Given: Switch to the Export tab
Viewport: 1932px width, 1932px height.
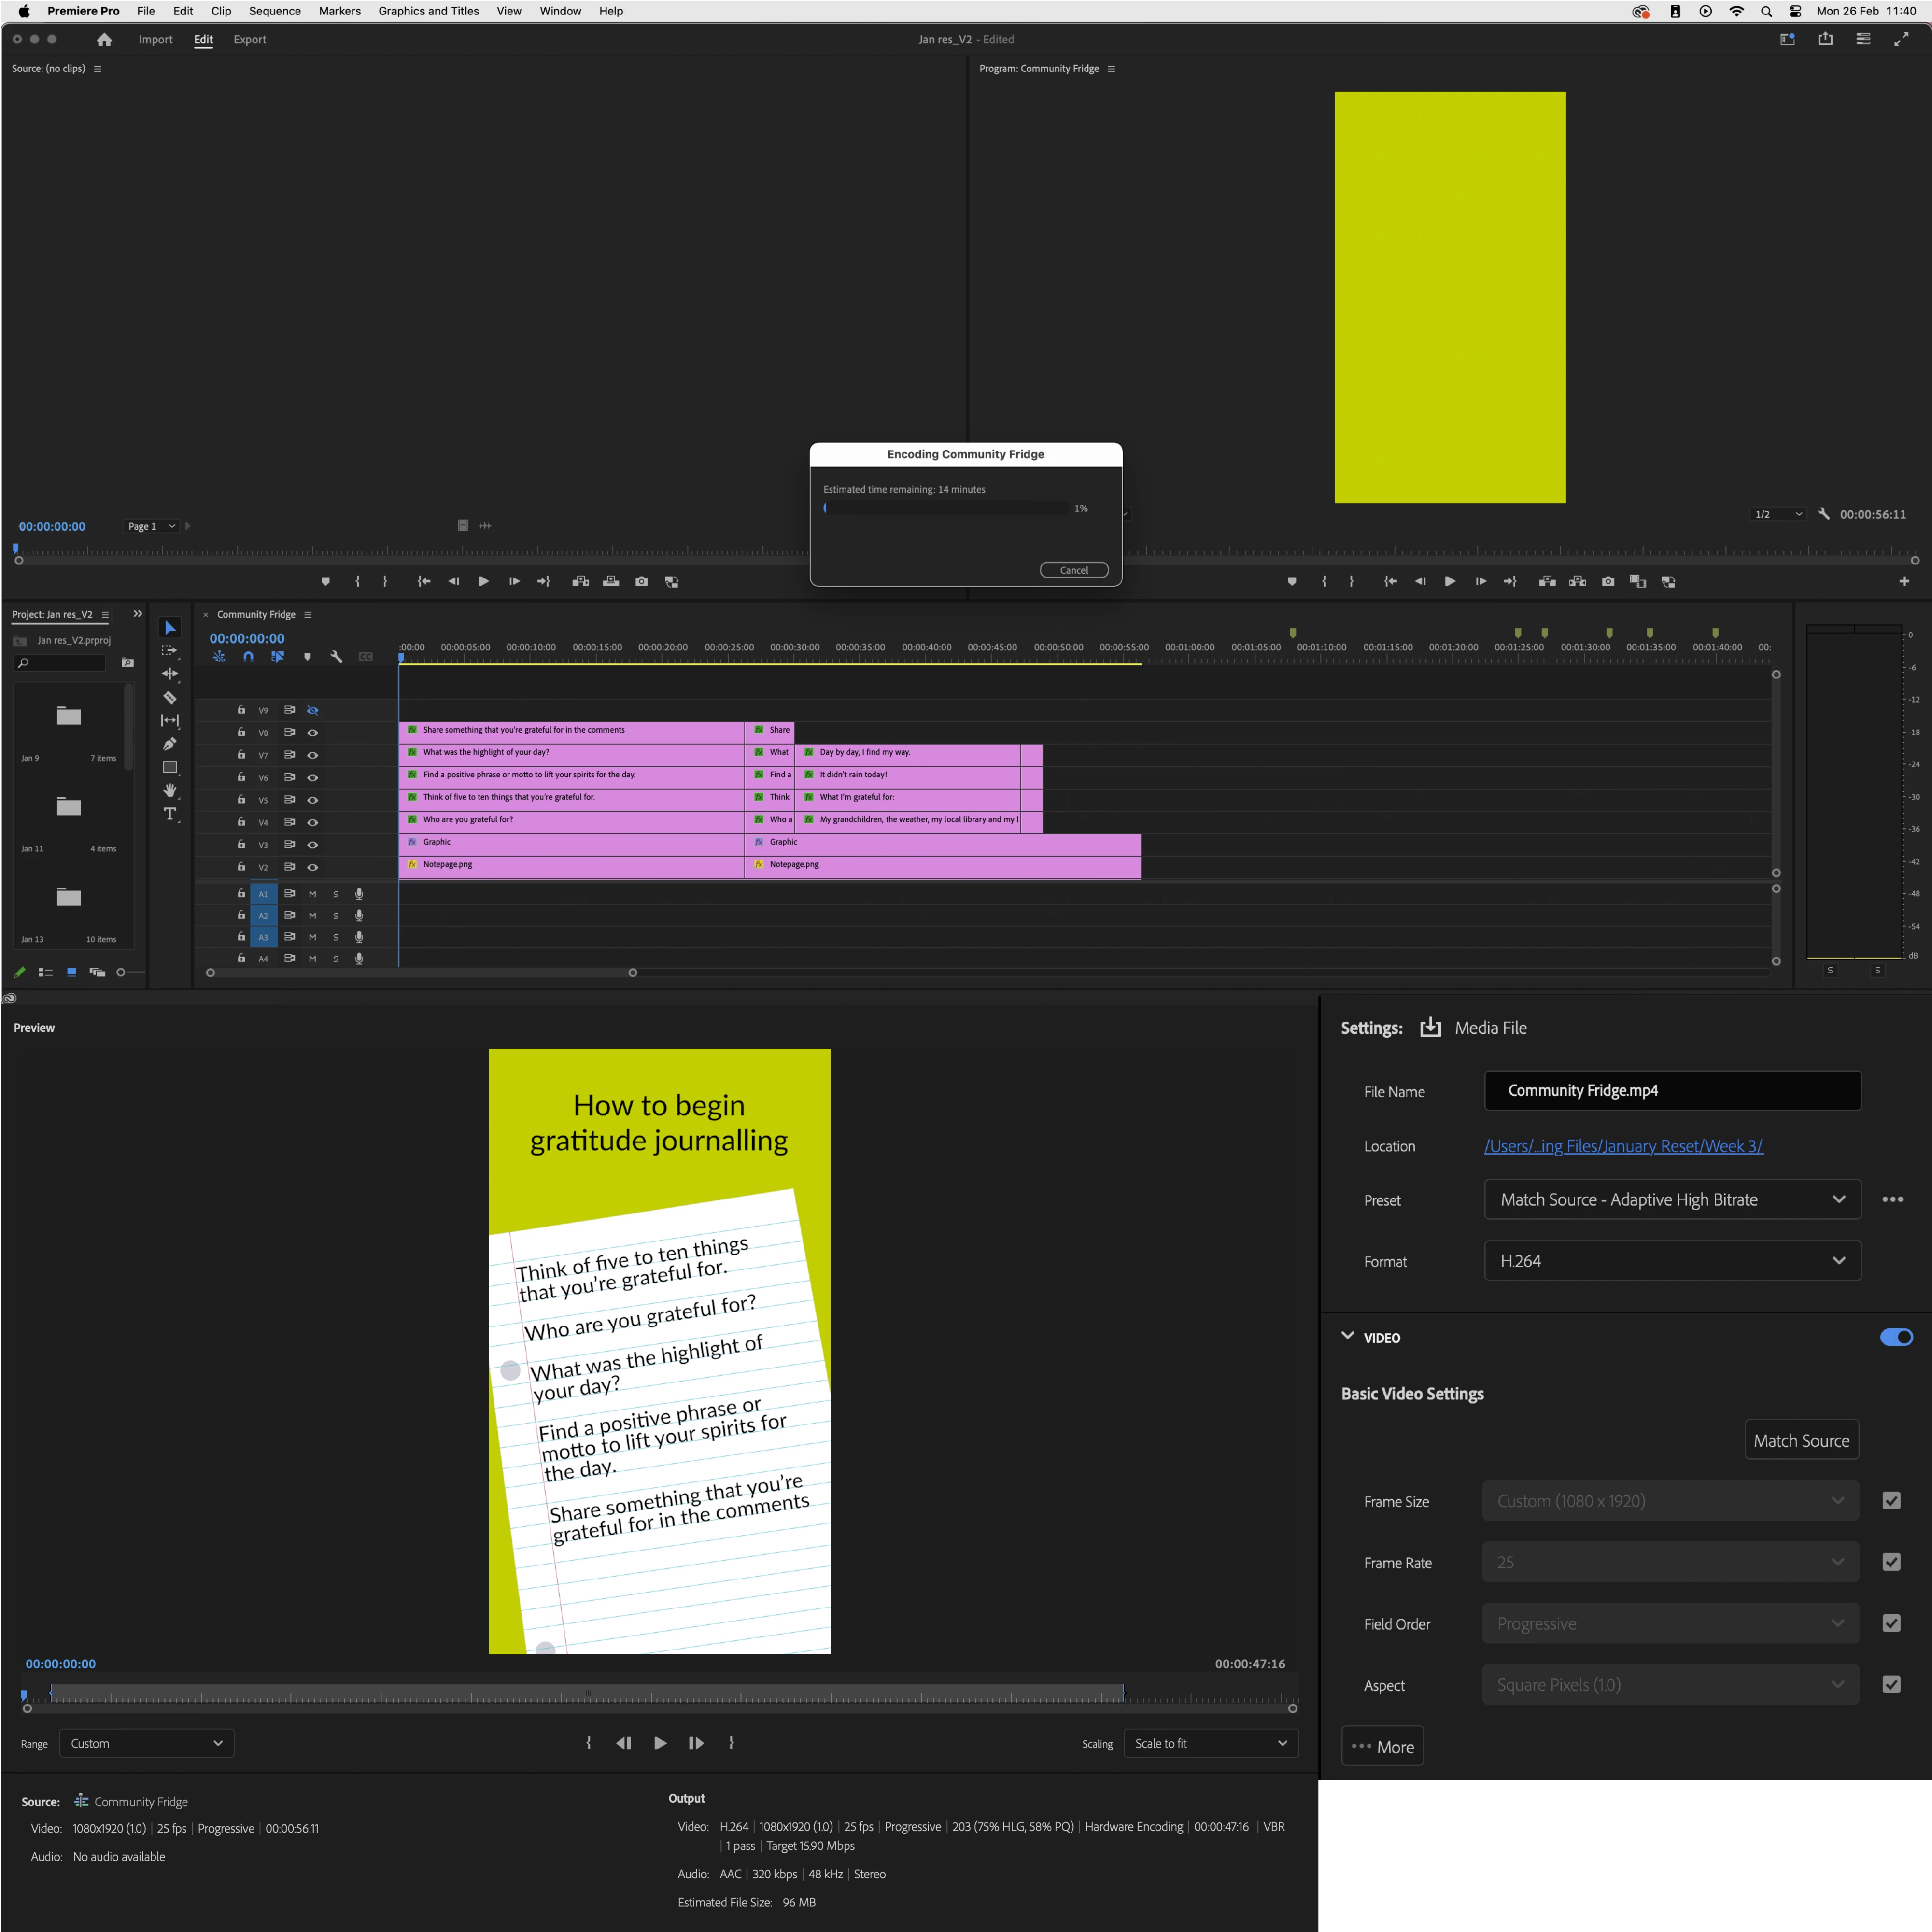Looking at the screenshot, I should pos(249,40).
